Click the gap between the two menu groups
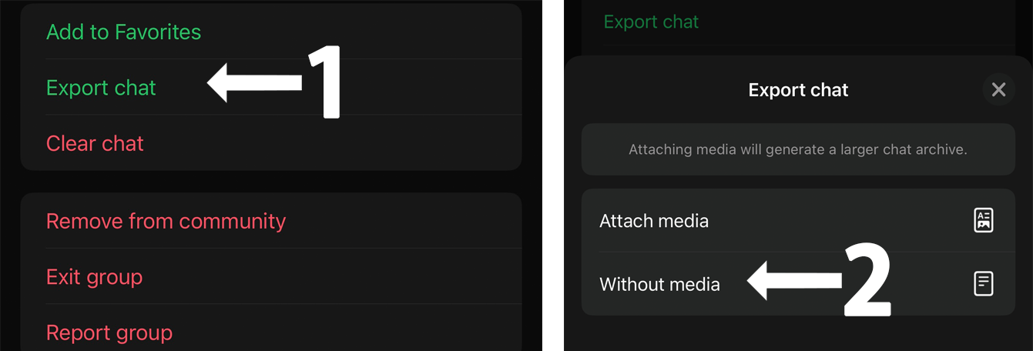Viewport: 1033px width, 351px height. click(271, 182)
